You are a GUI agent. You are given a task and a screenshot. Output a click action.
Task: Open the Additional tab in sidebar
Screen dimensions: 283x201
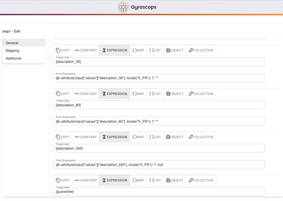click(24, 58)
